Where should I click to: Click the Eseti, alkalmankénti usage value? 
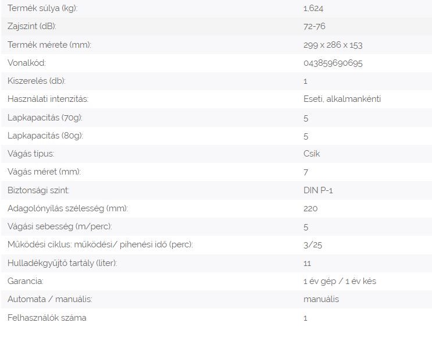tap(342, 99)
